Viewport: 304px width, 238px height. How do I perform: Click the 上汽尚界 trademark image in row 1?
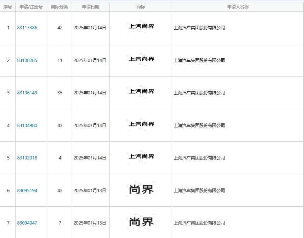[x=141, y=26]
